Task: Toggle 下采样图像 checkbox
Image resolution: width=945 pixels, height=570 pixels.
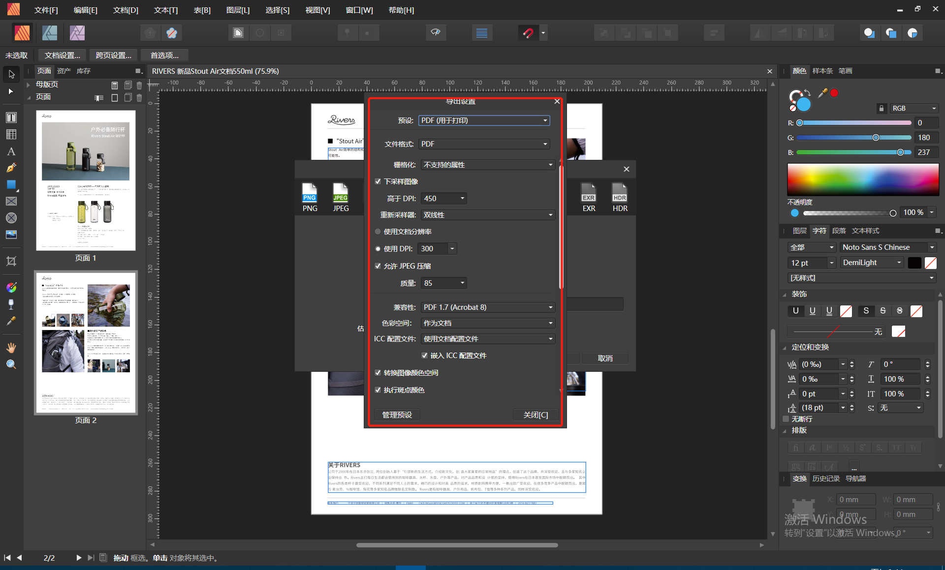Action: tap(378, 181)
